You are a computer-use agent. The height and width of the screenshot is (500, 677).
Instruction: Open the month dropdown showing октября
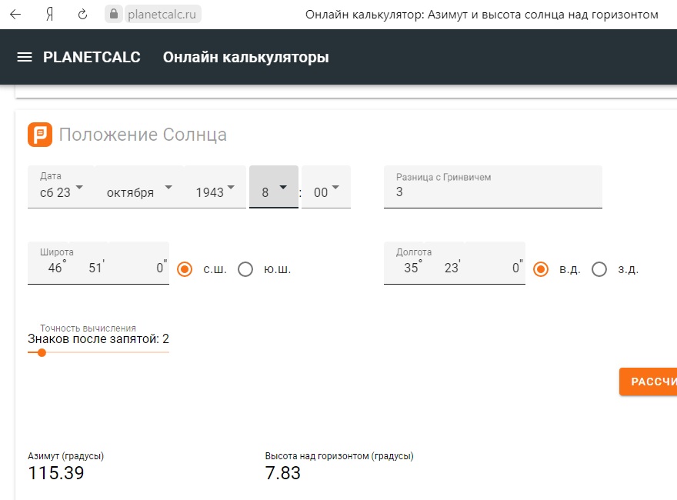[139, 187]
